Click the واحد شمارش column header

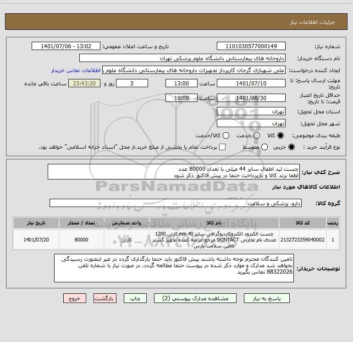click(x=127, y=223)
